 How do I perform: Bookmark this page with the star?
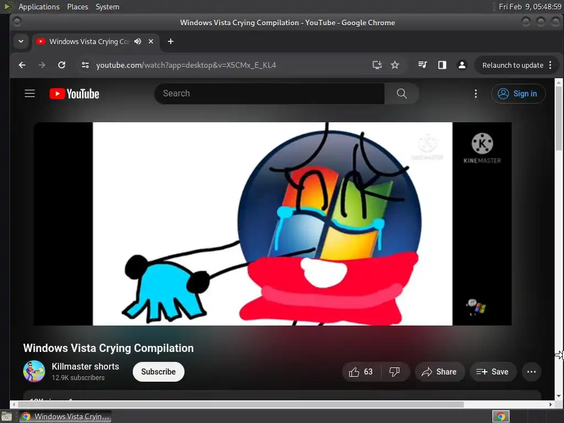tap(395, 65)
